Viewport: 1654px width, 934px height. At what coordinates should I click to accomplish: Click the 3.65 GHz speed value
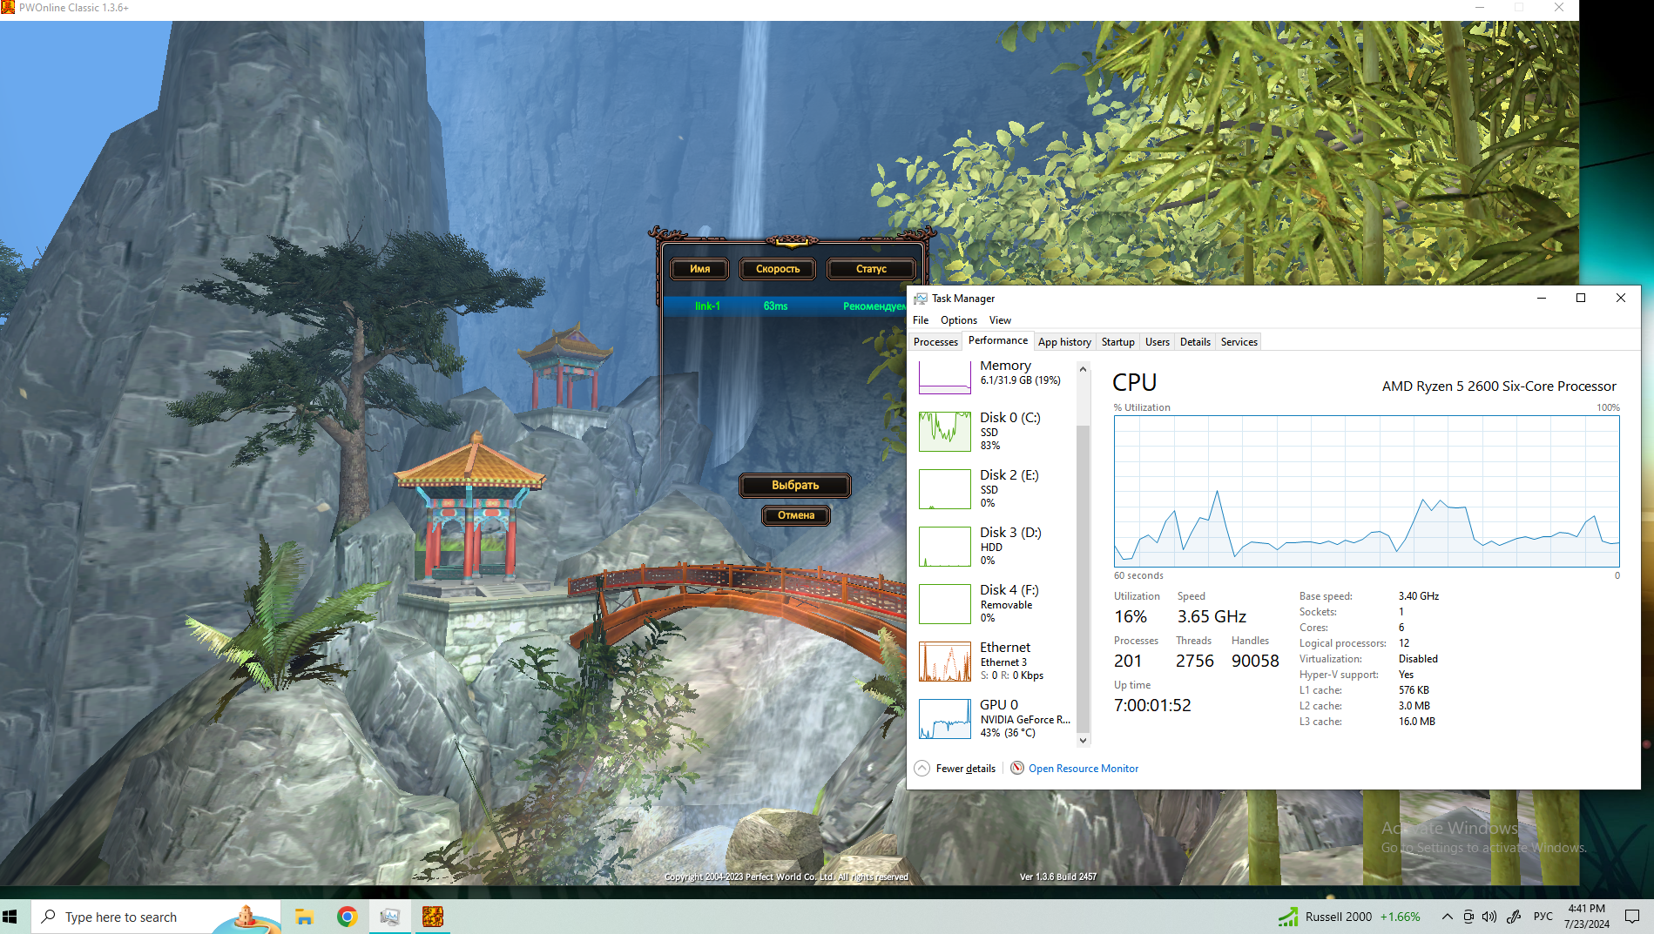pos(1212,616)
